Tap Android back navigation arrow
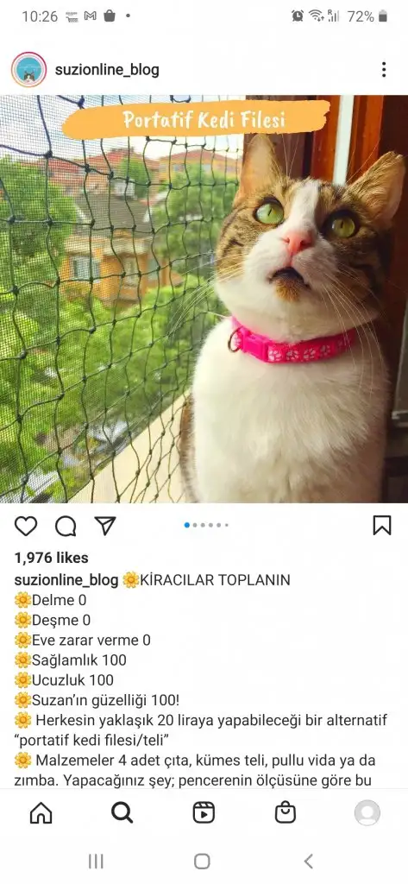 click(308, 861)
